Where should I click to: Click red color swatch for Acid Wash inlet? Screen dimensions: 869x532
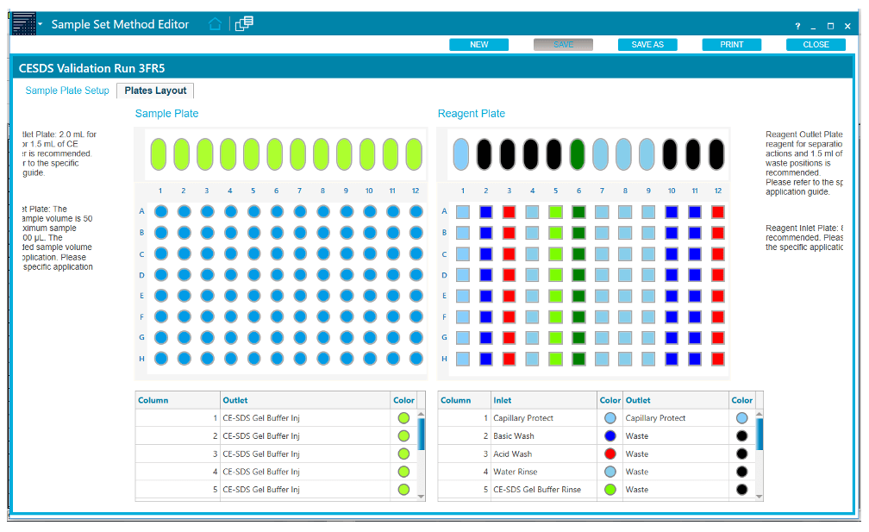[x=610, y=454]
